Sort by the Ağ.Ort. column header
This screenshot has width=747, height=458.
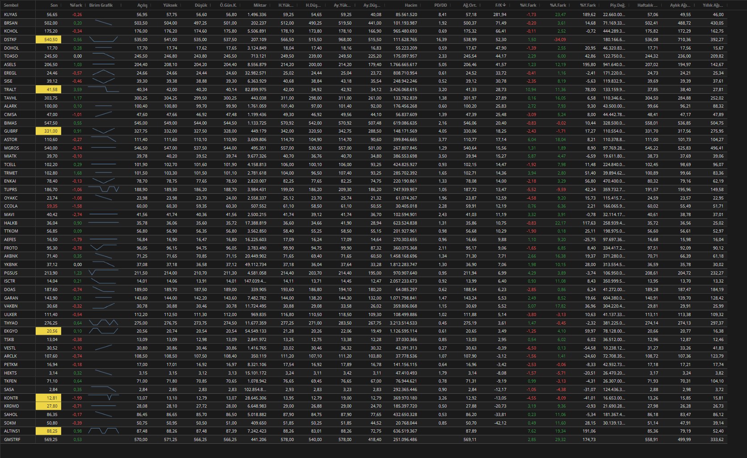(x=469, y=5)
